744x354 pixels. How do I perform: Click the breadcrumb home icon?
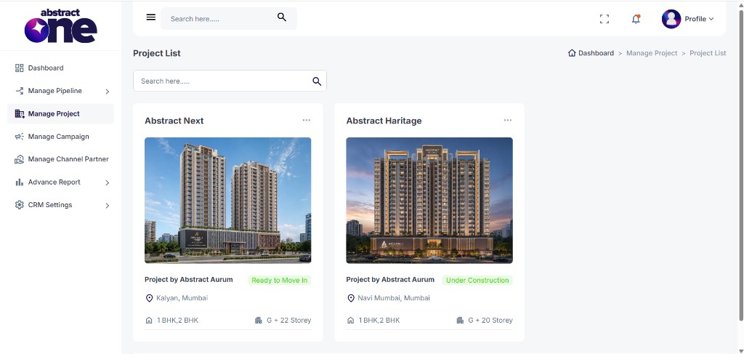tap(572, 53)
